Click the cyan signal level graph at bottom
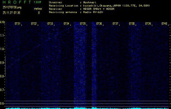This screenshot has height=109, width=171. [87, 108]
